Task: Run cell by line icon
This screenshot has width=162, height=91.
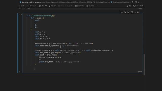Action: click(121, 12)
